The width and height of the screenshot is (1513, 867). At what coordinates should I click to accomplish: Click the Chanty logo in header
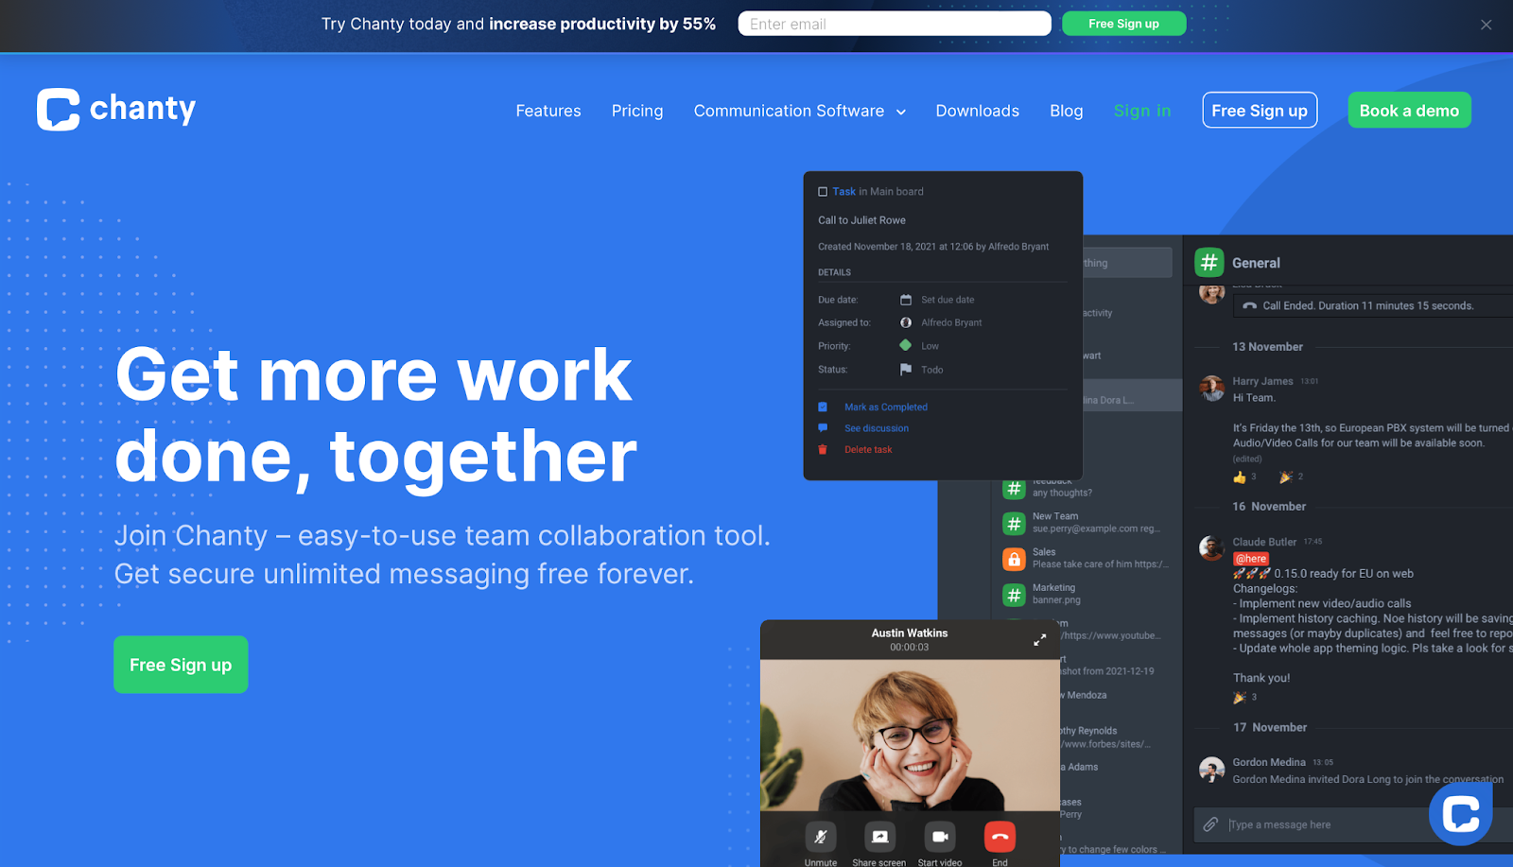point(116,110)
